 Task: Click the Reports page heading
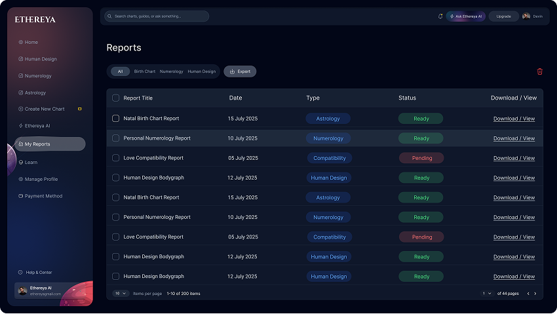pos(124,48)
